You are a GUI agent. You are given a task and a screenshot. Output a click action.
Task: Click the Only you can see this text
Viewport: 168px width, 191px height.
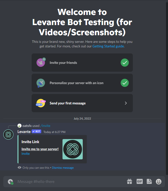point(36,168)
